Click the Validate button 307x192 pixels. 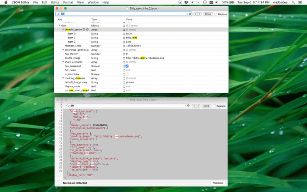tap(218, 183)
